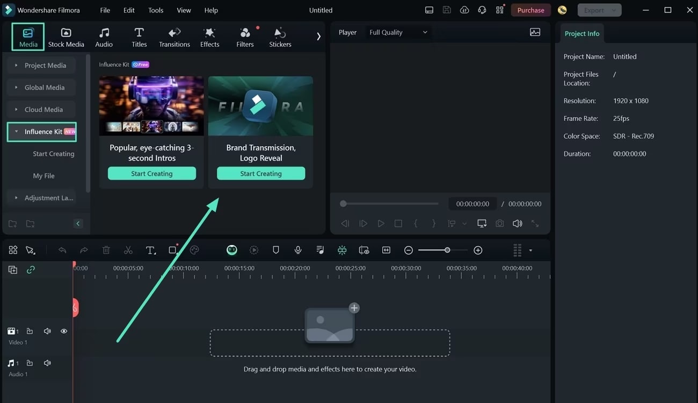Screen dimensions: 698x403
Task: Click the save project icon
Action: click(447, 10)
